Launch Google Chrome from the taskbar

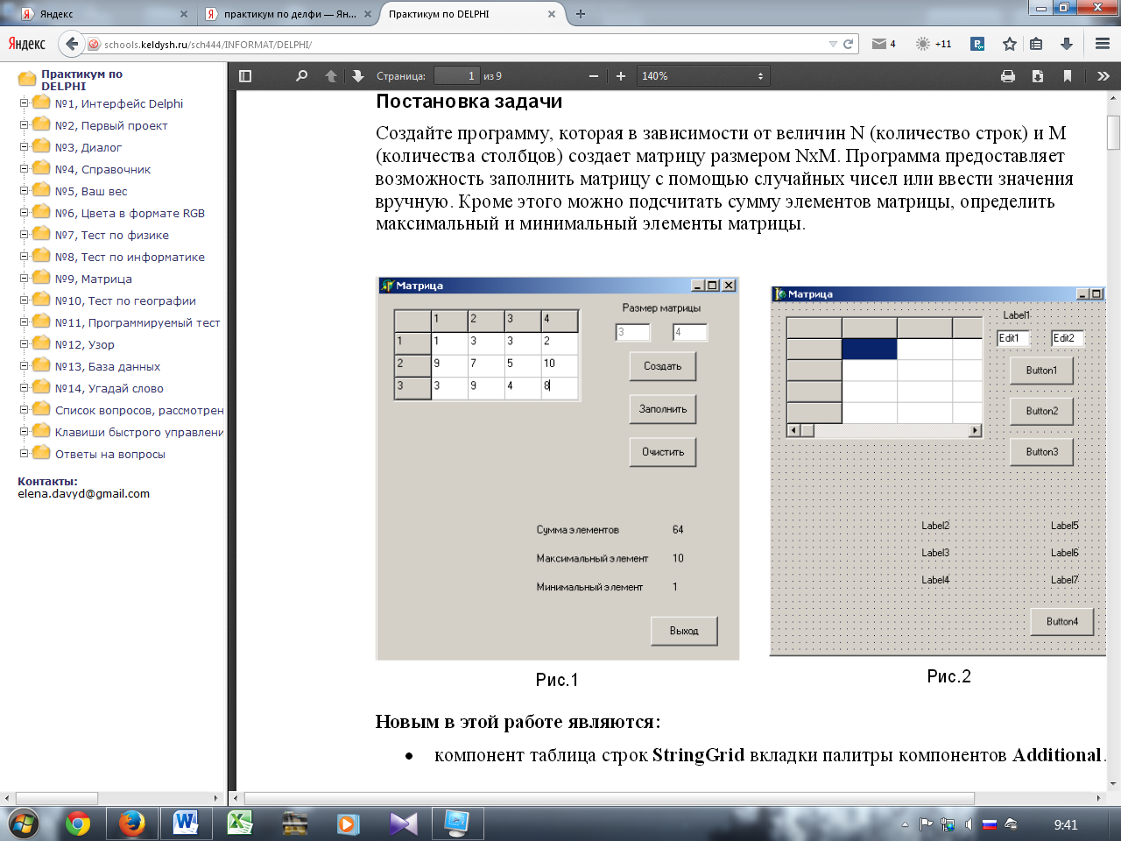click(x=78, y=824)
